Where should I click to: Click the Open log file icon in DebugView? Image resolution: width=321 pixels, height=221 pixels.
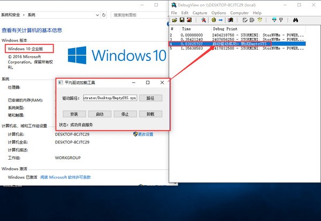[x=174, y=20]
